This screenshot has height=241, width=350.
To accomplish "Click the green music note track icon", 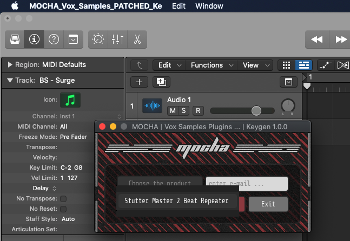I will [x=70, y=100].
